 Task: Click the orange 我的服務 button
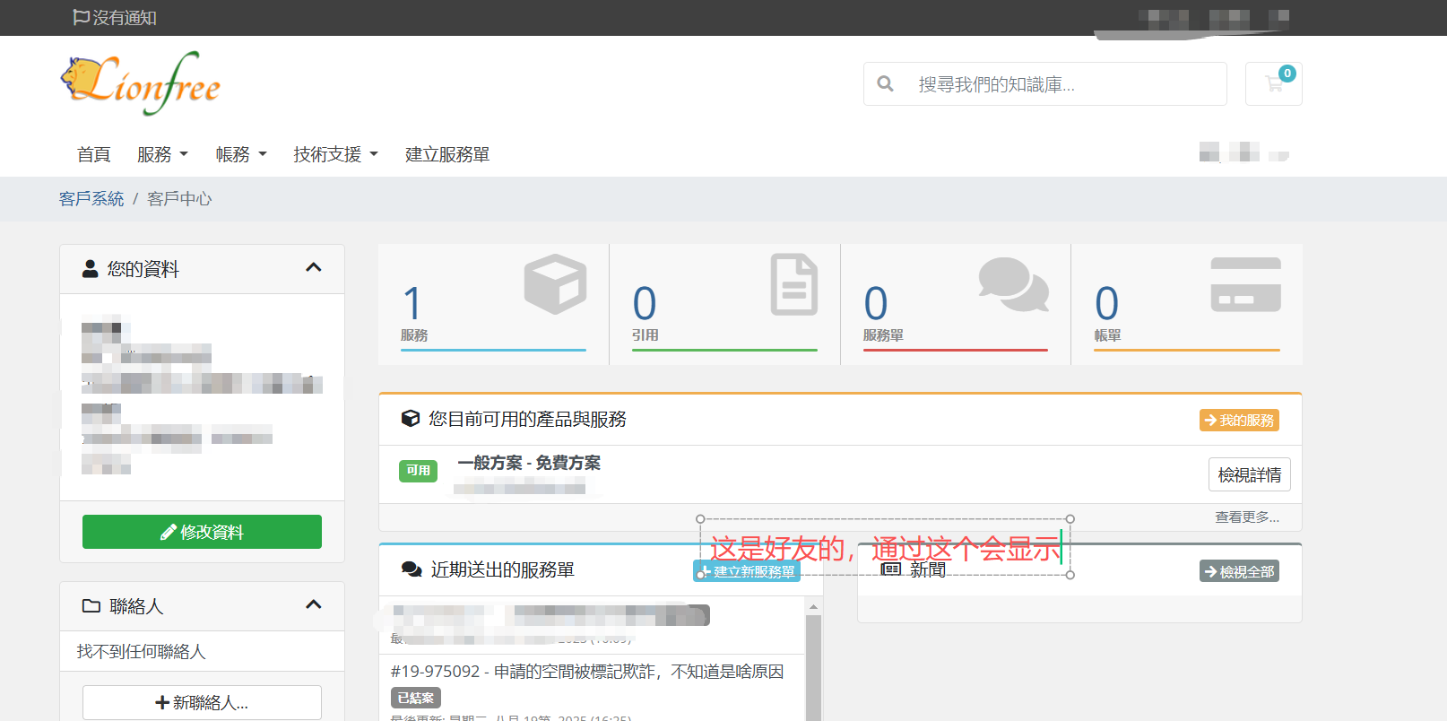[1239, 420]
